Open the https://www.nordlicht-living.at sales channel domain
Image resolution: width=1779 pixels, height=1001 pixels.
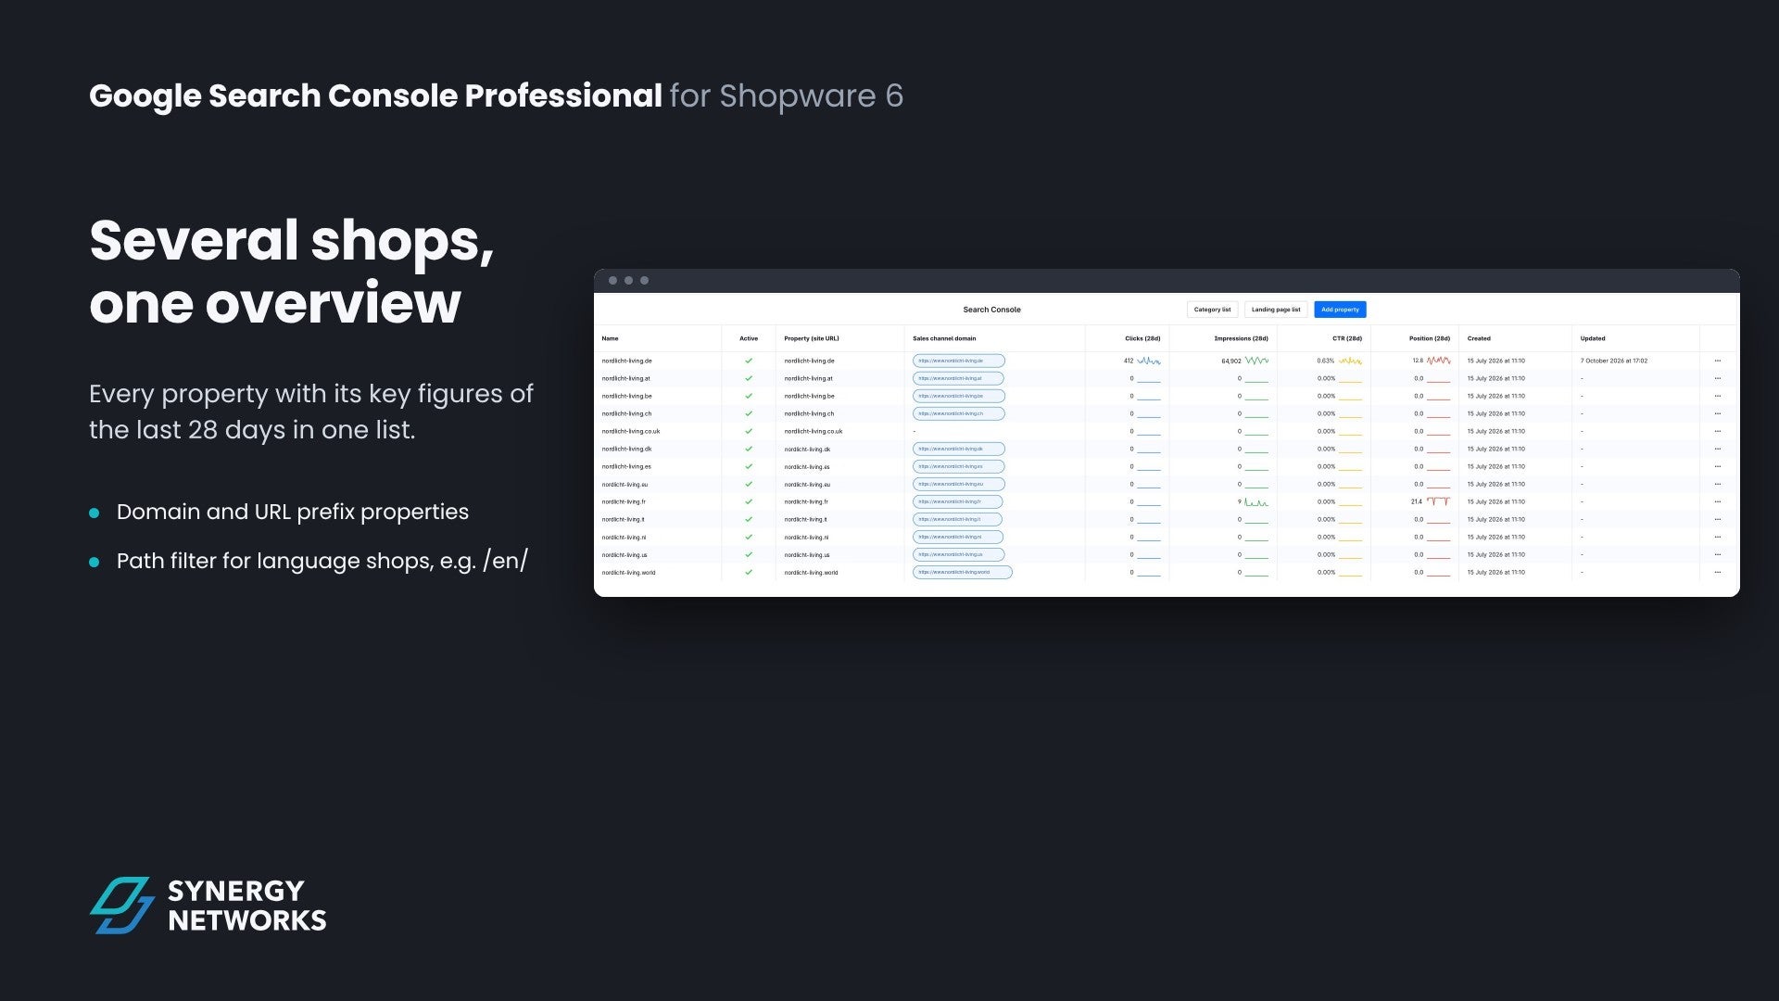tap(958, 378)
